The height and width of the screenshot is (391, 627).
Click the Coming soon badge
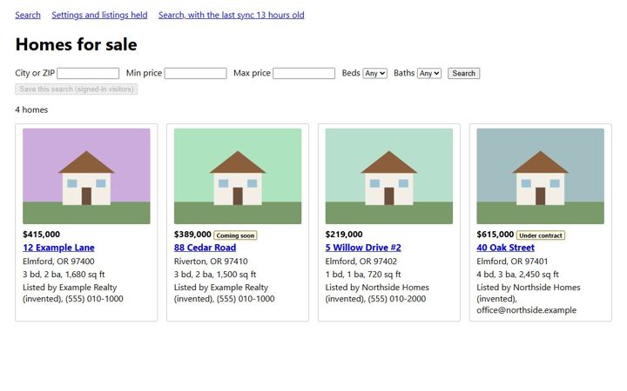click(x=235, y=235)
